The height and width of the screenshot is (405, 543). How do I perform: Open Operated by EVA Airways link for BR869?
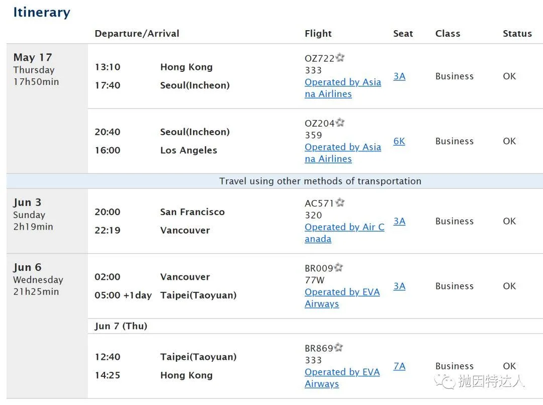[342, 378]
